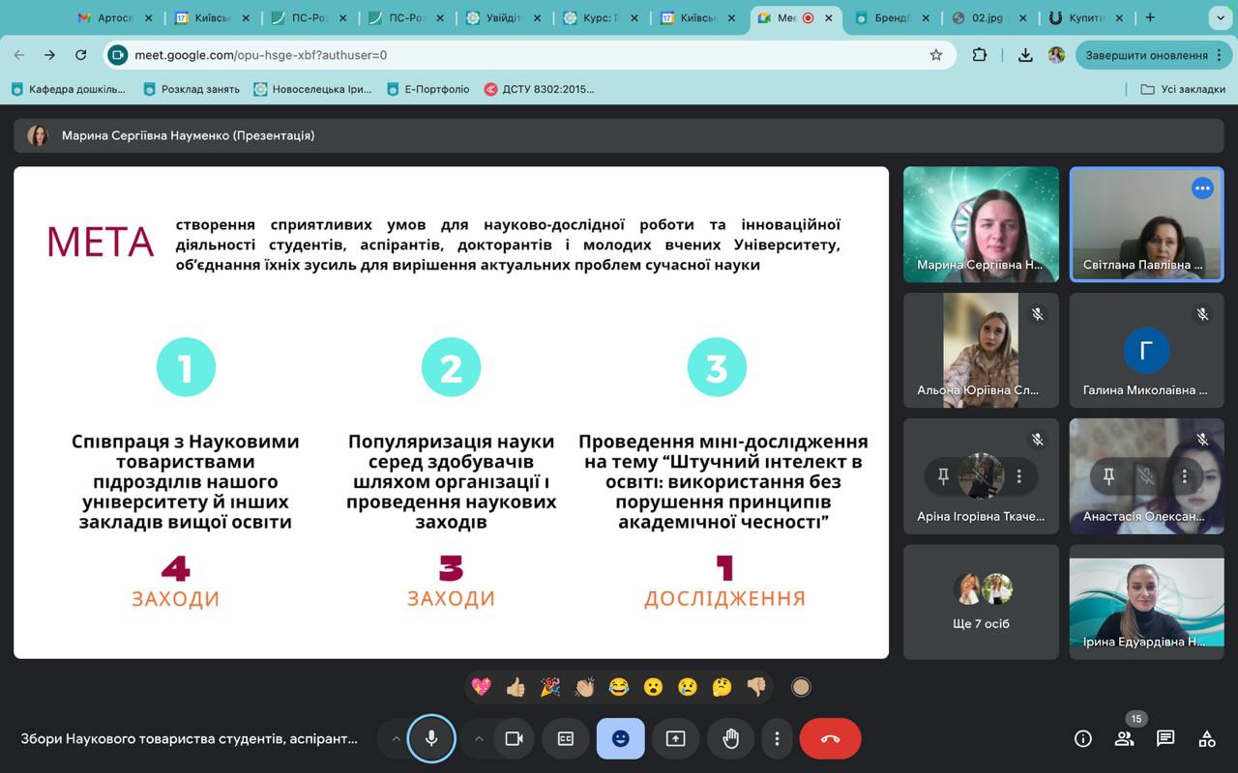Choose the reaction skin tone swatch
The height and width of the screenshot is (773, 1238).
[x=801, y=687]
